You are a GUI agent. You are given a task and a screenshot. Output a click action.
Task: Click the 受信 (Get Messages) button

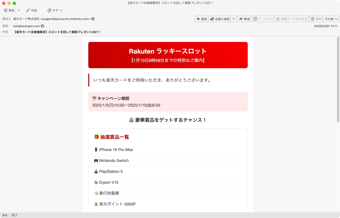click(9, 10)
